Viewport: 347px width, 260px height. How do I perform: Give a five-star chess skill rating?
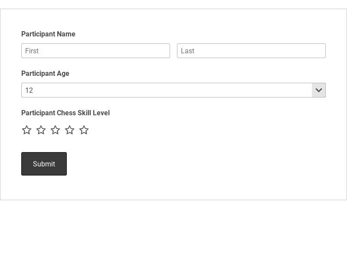point(84,130)
